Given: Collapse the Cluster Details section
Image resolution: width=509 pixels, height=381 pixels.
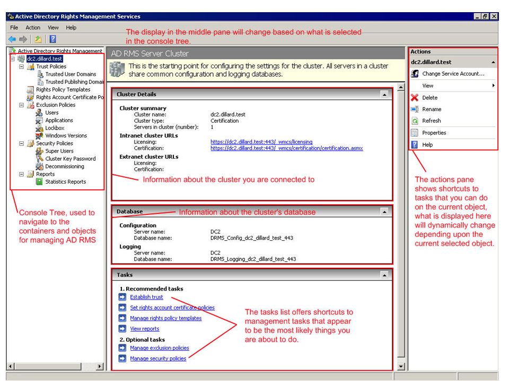Looking at the screenshot, I should [384, 95].
